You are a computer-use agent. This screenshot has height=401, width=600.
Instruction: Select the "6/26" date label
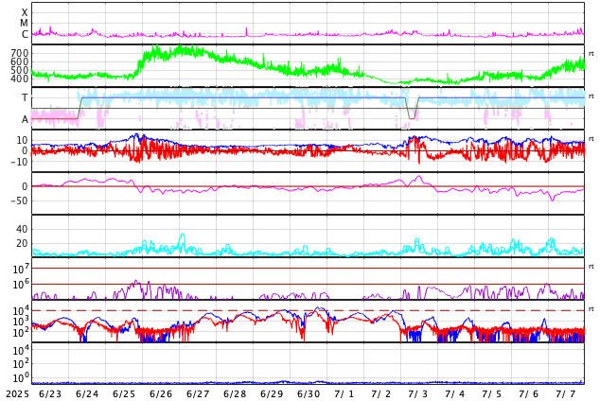[x=161, y=394]
